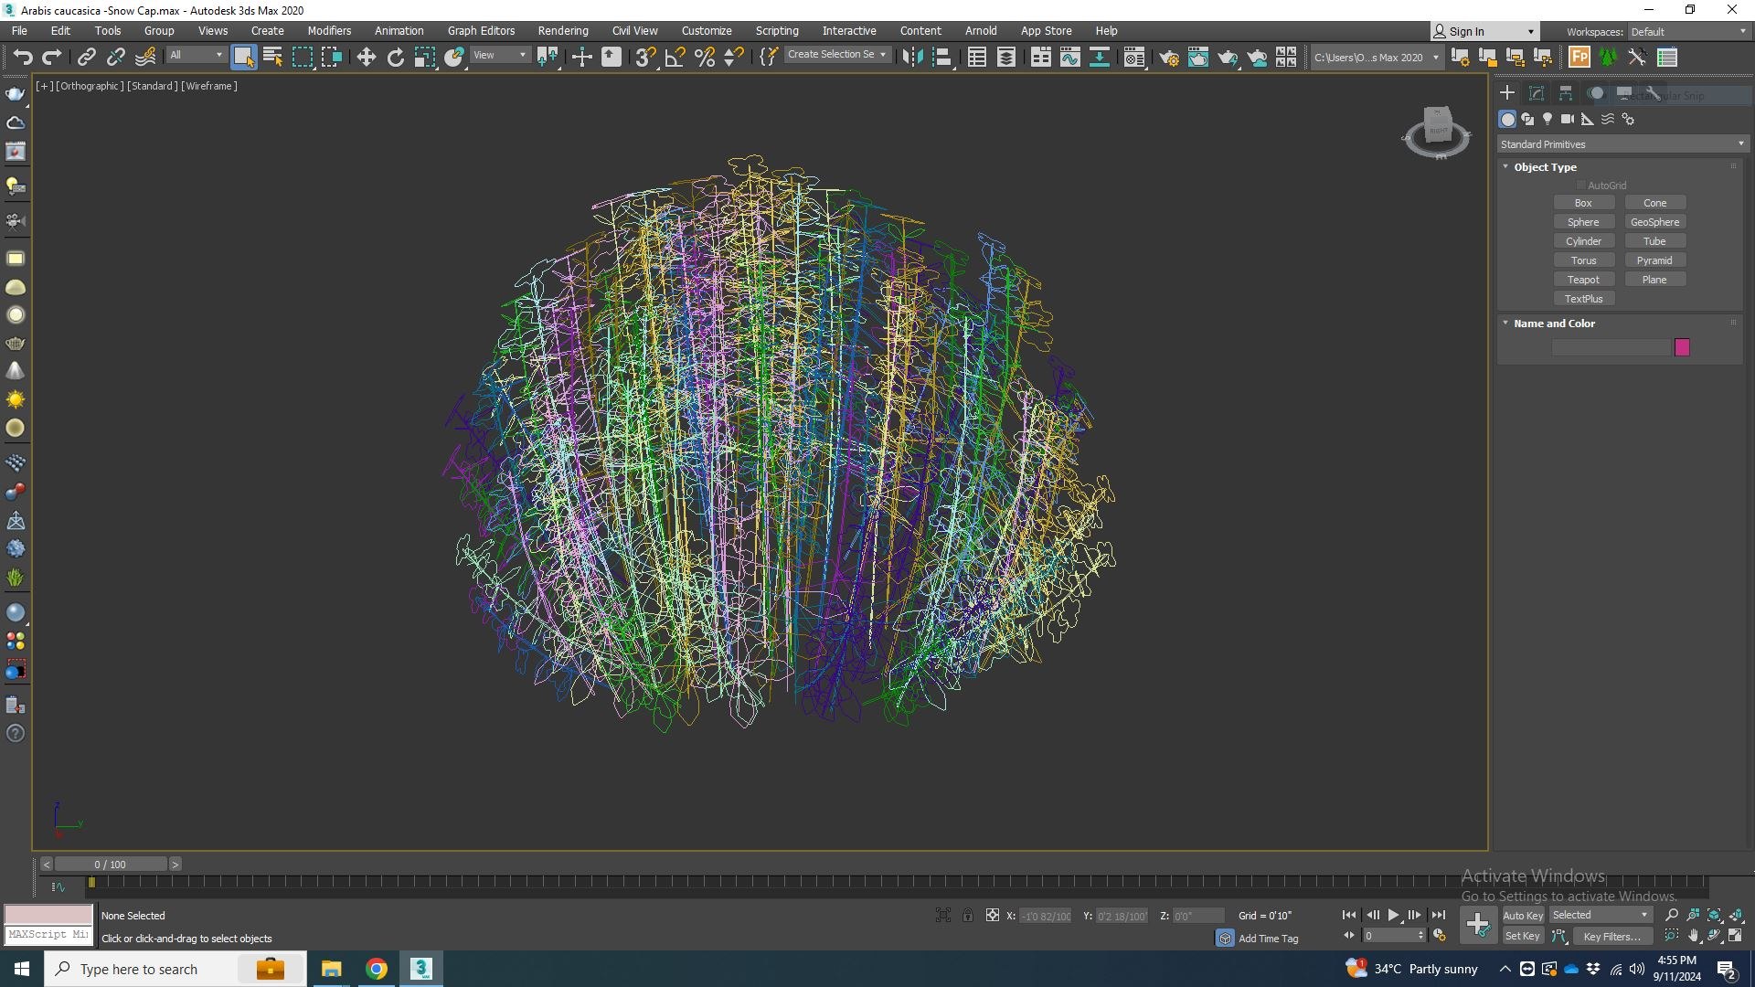
Task: Open the Modify panel tab
Action: 1537,93
